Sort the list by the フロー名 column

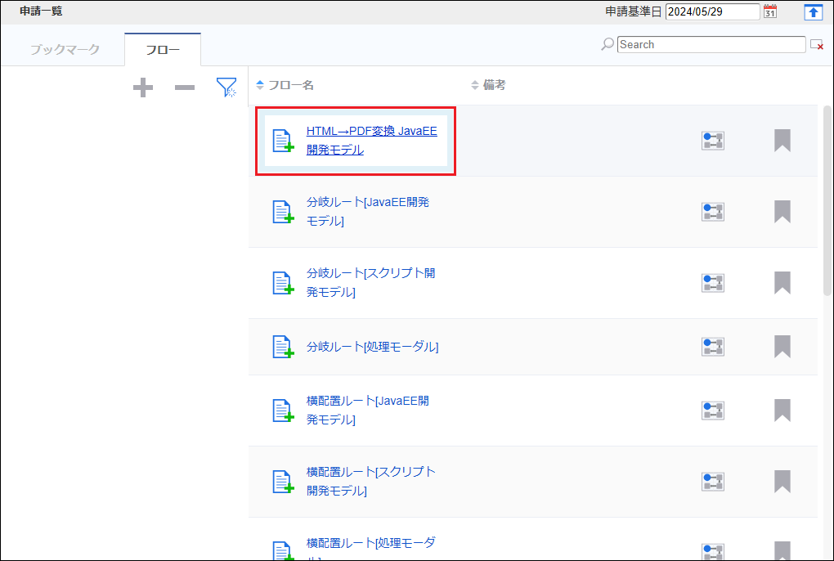point(285,85)
